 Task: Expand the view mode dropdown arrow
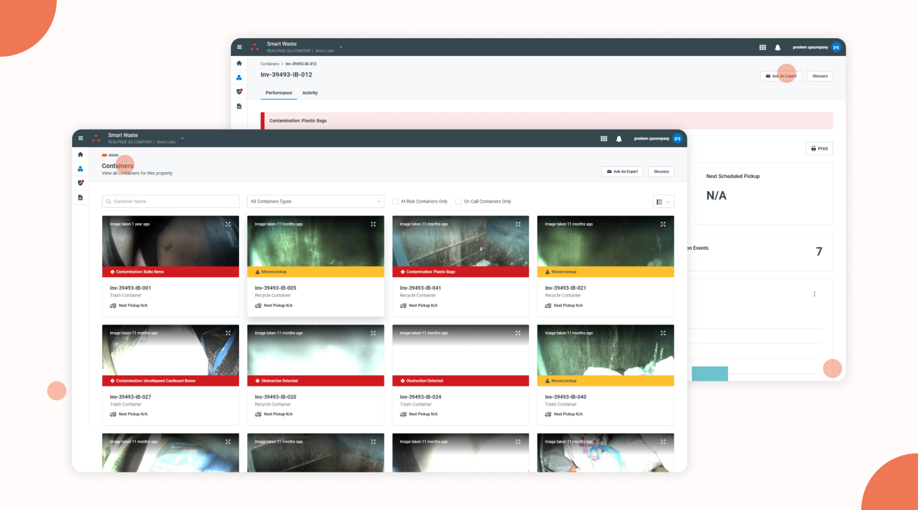(x=668, y=201)
